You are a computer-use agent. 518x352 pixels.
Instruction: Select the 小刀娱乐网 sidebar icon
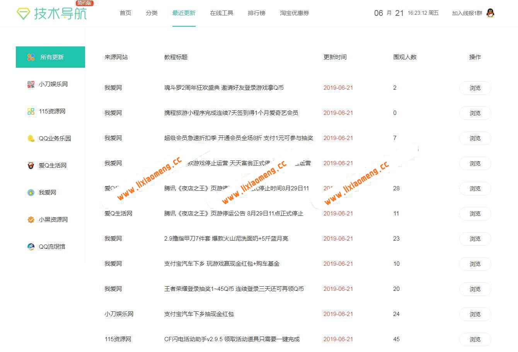coord(31,84)
